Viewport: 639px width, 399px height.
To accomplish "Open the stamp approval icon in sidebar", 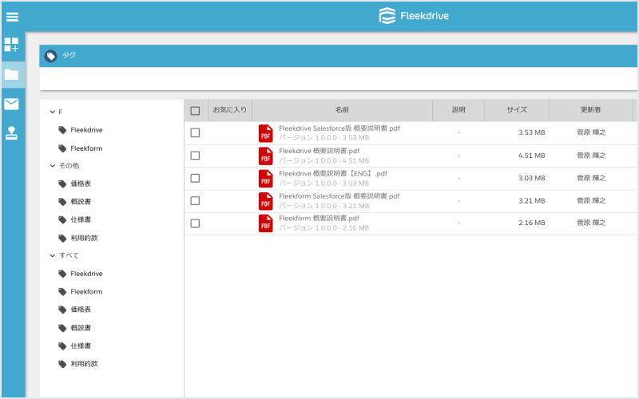I will (x=11, y=132).
